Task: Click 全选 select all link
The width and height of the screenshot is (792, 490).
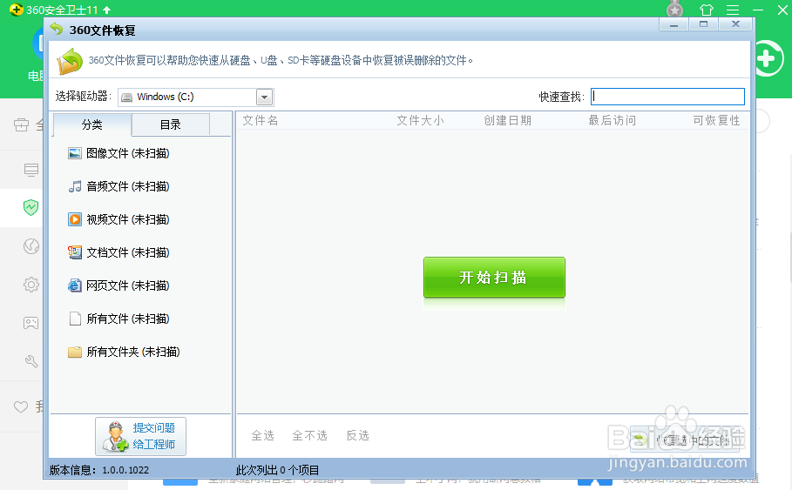Action: pos(262,435)
